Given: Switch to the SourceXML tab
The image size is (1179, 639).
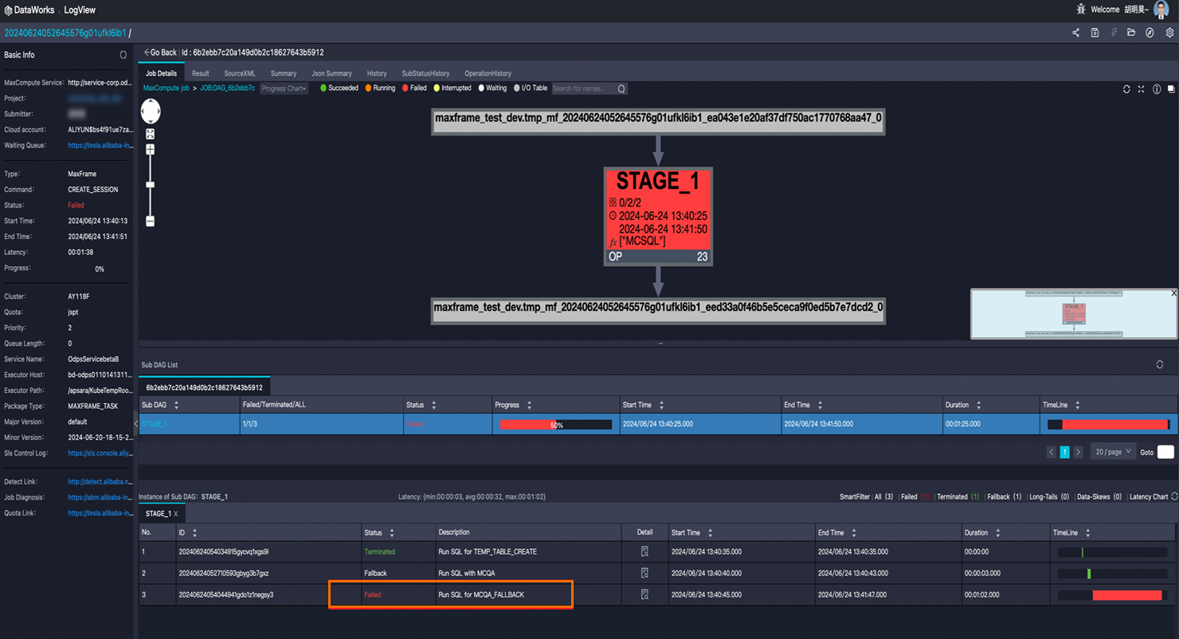Looking at the screenshot, I should (x=240, y=73).
